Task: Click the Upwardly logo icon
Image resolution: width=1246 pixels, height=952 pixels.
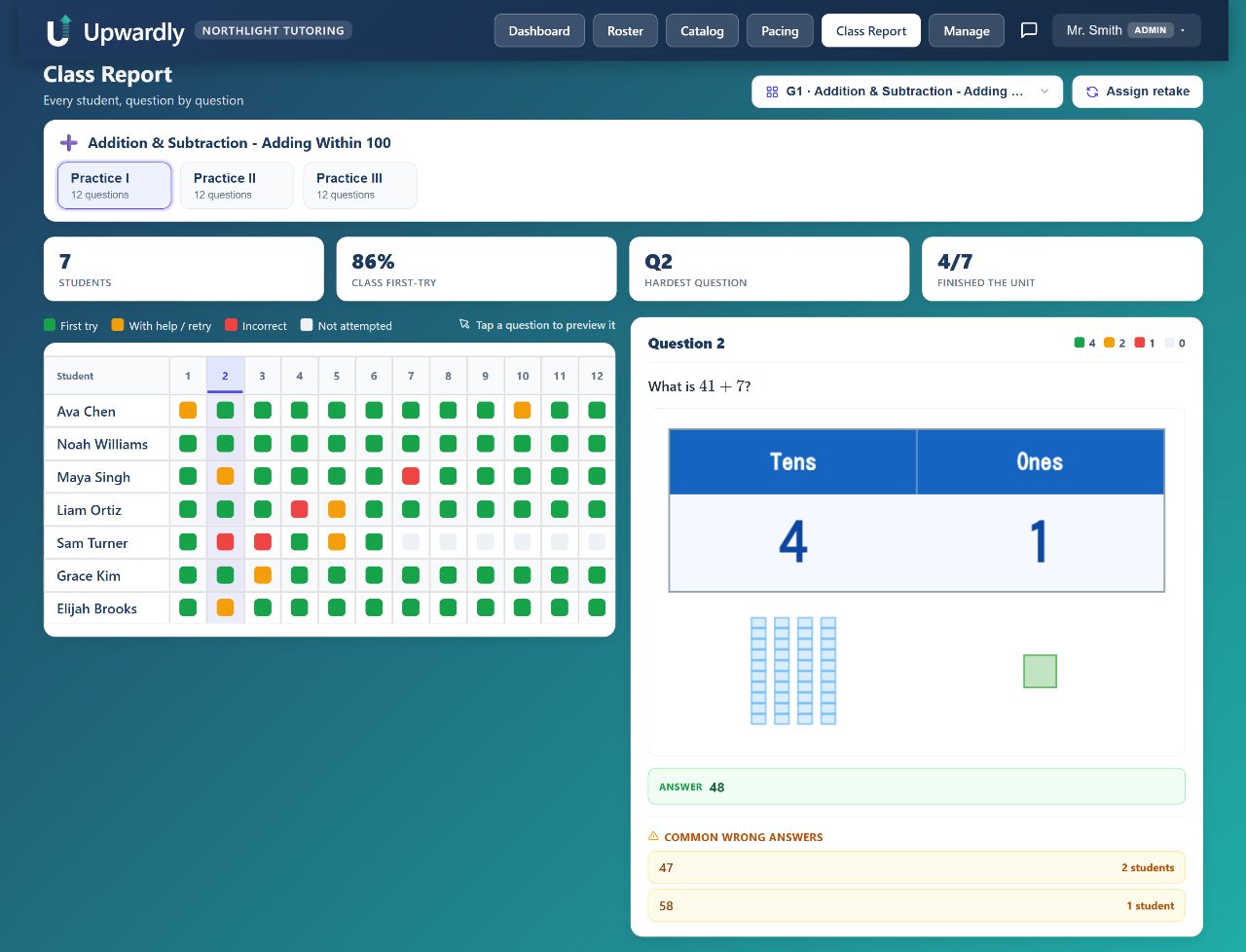Action: coord(59,30)
